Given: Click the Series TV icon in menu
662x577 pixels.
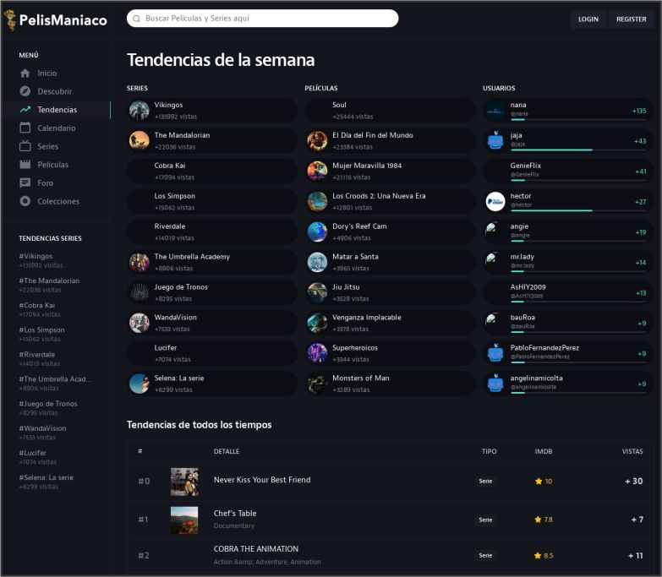Looking at the screenshot, I should click(25, 146).
